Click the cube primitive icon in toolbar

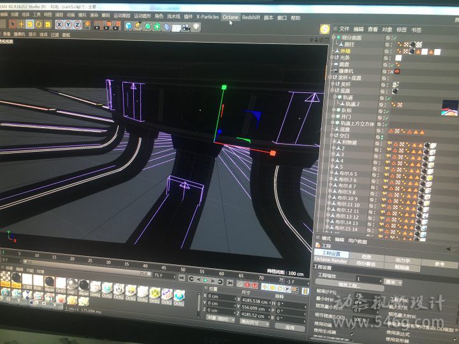click(x=128, y=26)
